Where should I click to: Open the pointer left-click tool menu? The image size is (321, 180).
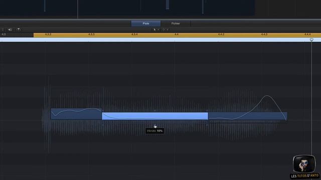tap(156, 30)
